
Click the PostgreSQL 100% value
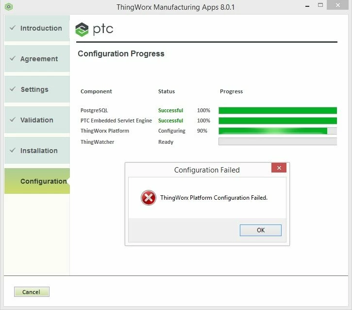[x=203, y=110]
